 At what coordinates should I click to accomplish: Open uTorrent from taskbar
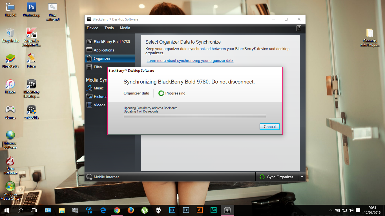[x=144, y=210]
